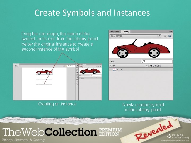Click the Library search field
Image resolution: width=191 pixels, height=143 pixels.
tap(157, 61)
